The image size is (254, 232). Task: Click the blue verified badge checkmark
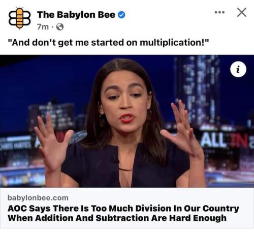(121, 15)
